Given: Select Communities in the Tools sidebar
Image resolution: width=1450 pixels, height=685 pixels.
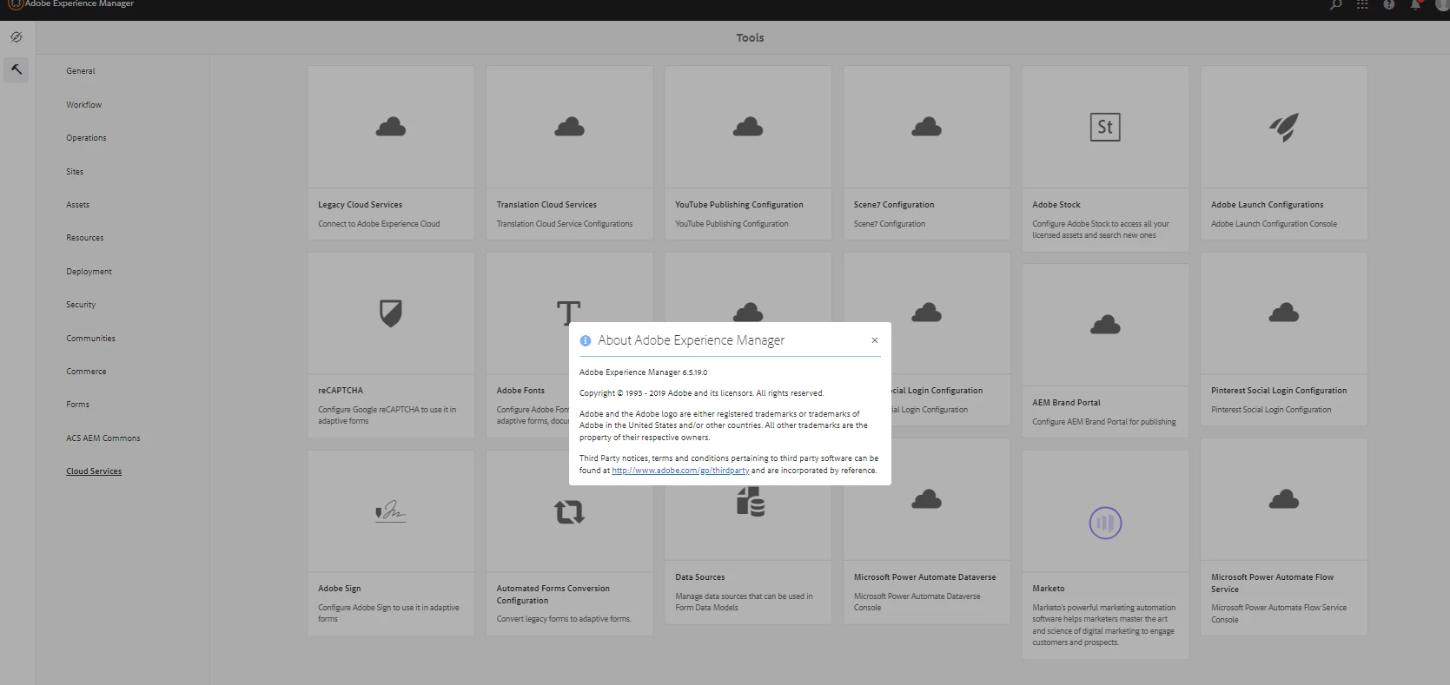Looking at the screenshot, I should [90, 339].
